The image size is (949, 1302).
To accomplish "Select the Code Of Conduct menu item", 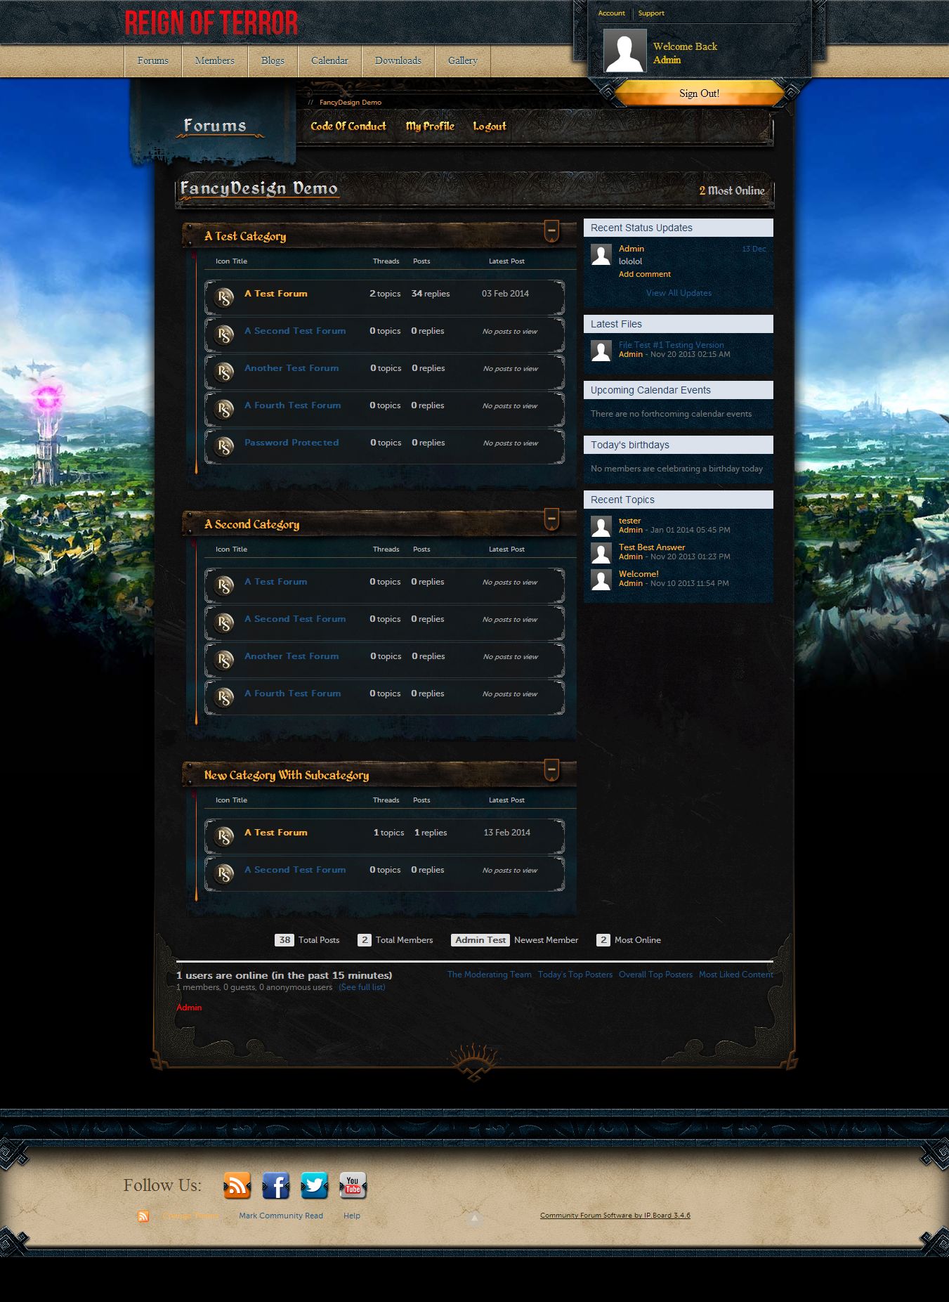I will click(x=348, y=126).
